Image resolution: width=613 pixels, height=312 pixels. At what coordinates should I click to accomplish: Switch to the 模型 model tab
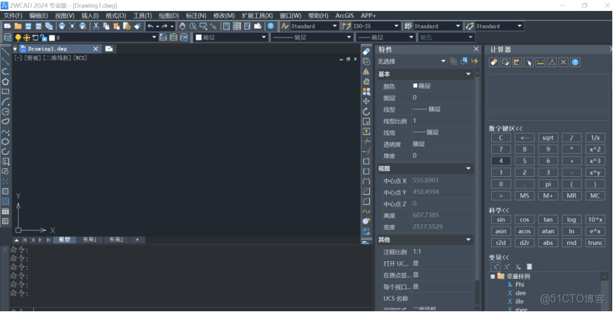(x=64, y=240)
